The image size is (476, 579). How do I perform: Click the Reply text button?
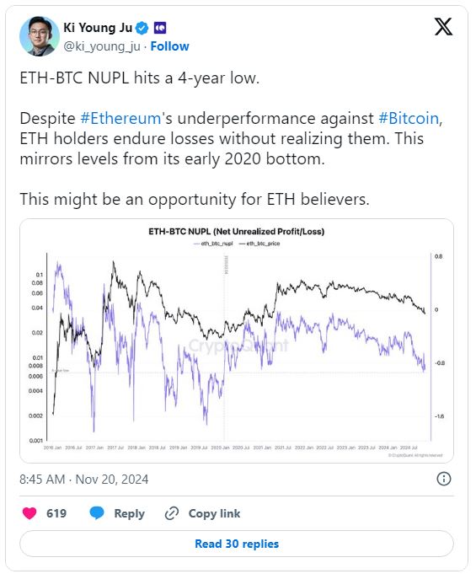point(129,513)
